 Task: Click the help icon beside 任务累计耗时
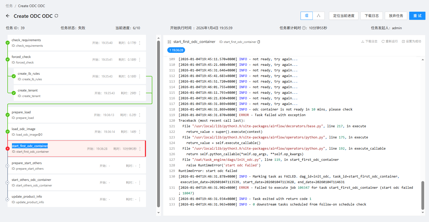pos(304,28)
